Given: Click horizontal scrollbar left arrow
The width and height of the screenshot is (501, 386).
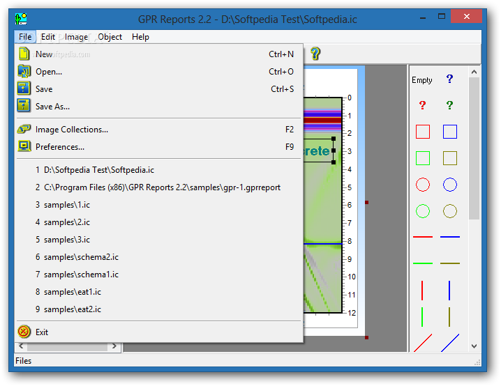Looking at the screenshot, I should click(21, 346).
